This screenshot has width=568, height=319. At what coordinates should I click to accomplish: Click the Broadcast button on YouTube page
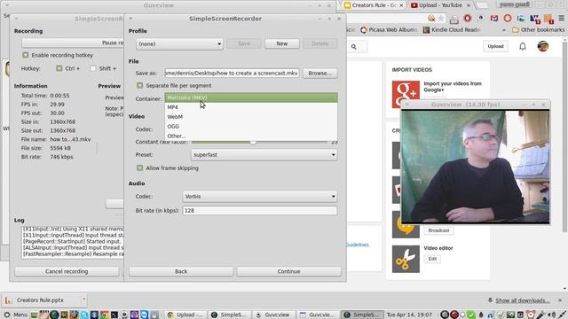[x=438, y=230]
